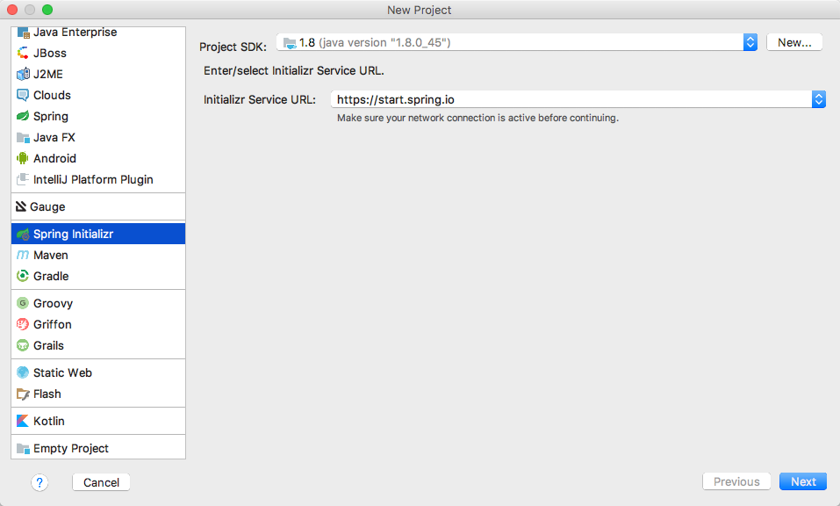The height and width of the screenshot is (506, 840).
Task: Expand the Initializr Service URL dropdown arrow
Action: click(x=819, y=99)
